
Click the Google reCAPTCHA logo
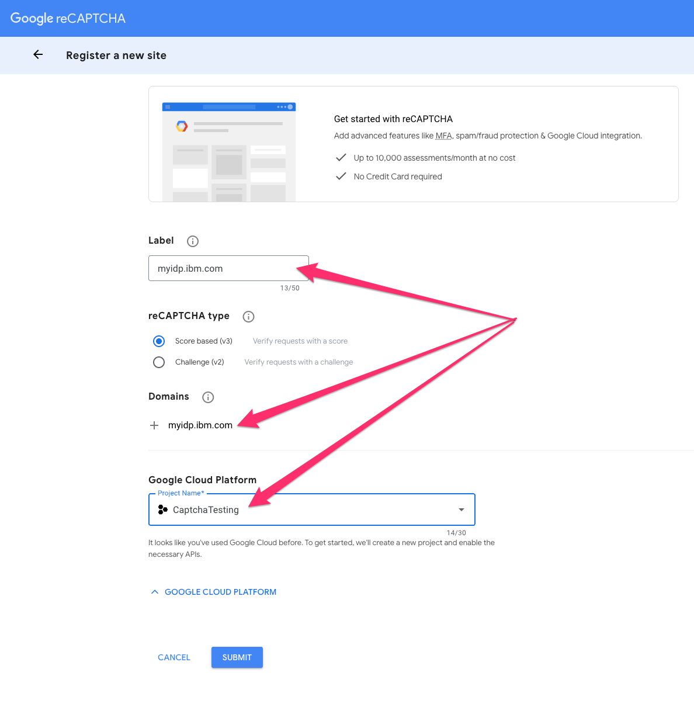(x=68, y=18)
